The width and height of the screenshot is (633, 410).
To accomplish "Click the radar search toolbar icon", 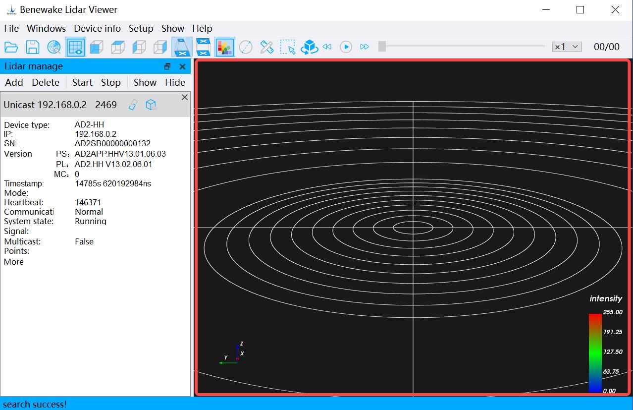I will [x=54, y=47].
